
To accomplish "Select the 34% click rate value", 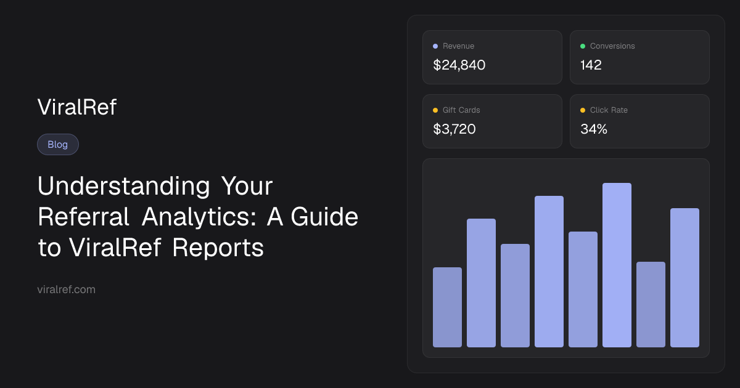I will [594, 129].
